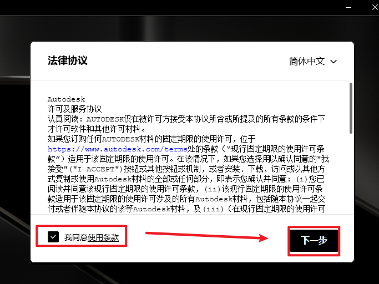Click the 我同意 label next to checkbox
Screen dimensions: 379x284
75,237
